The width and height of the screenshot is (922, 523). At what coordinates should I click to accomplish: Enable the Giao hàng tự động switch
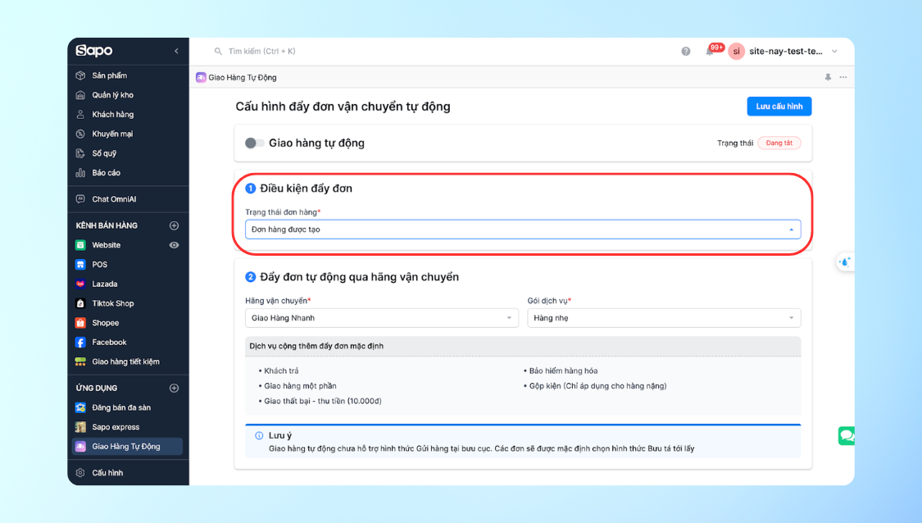[254, 143]
